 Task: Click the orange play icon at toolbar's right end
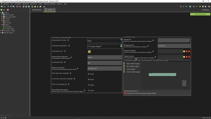pyautogui.click(x=209, y=7)
